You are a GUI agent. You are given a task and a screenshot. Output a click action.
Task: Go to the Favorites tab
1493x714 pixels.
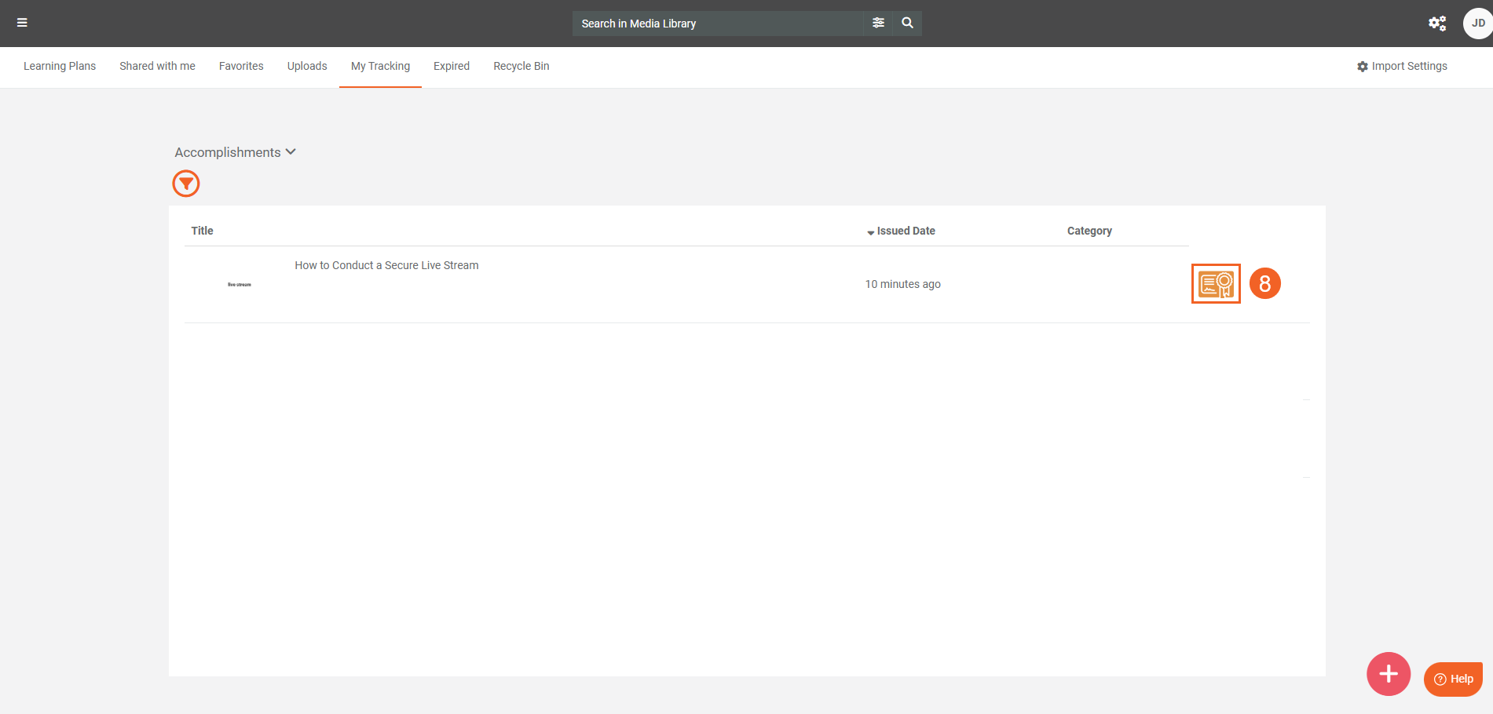(x=241, y=66)
